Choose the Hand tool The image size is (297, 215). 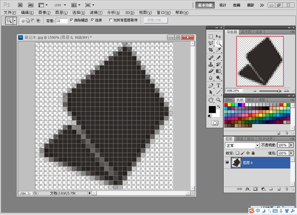(211, 100)
